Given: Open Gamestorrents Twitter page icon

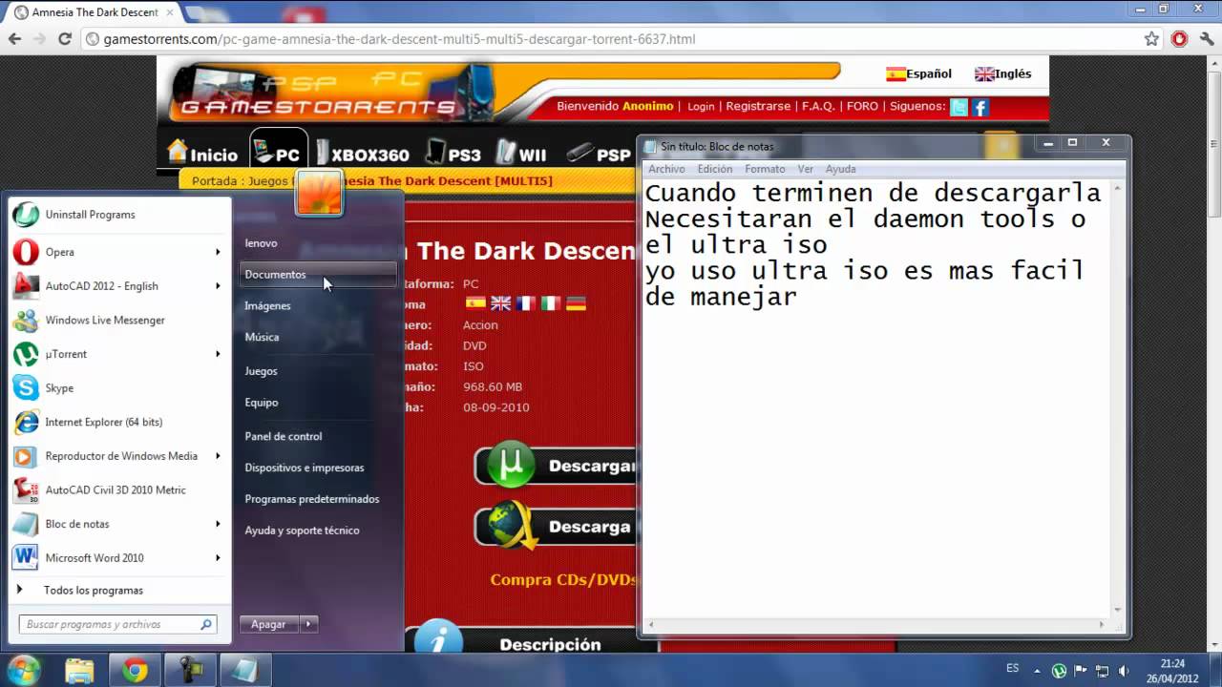Looking at the screenshot, I should tap(959, 108).
